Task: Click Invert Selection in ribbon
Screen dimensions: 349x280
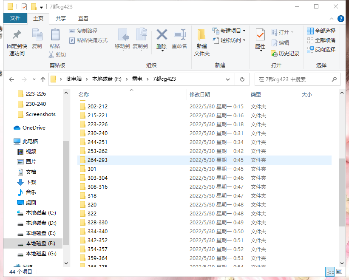Action: click(x=321, y=50)
